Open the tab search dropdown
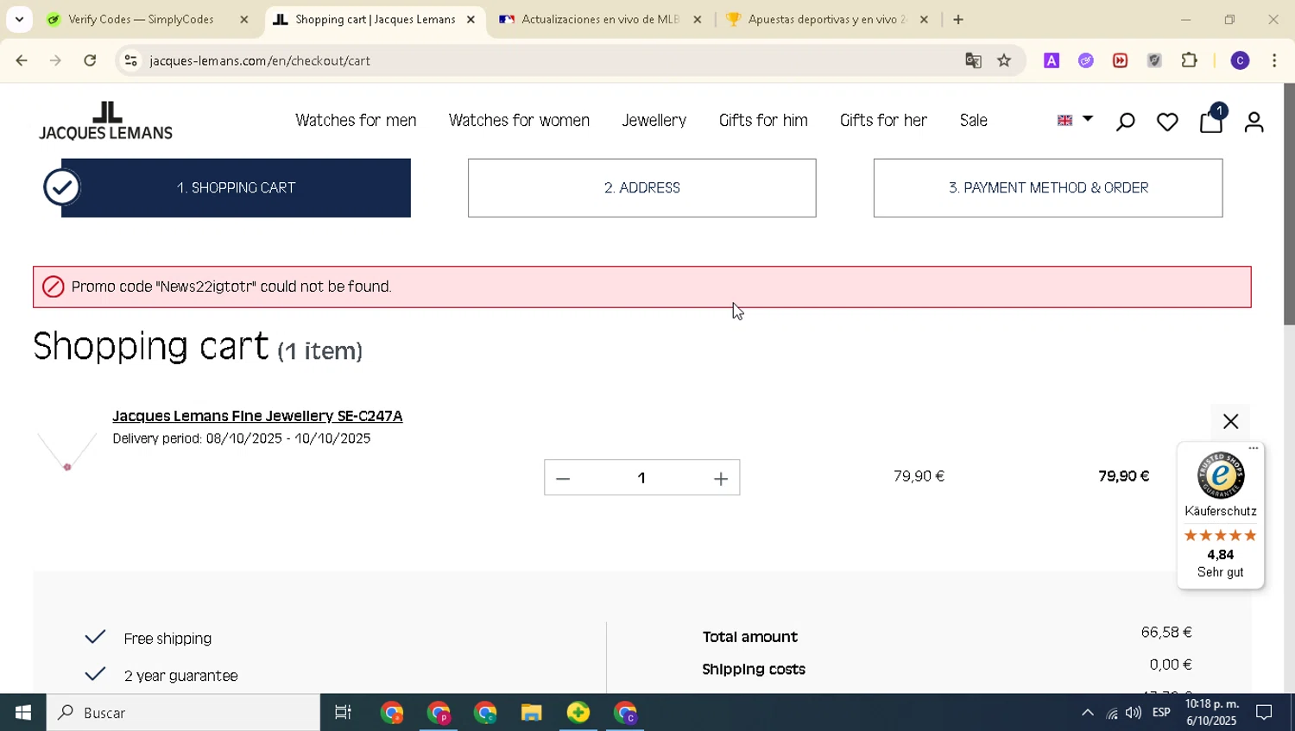Screen dimensions: 1295x731 (x=19, y=19)
